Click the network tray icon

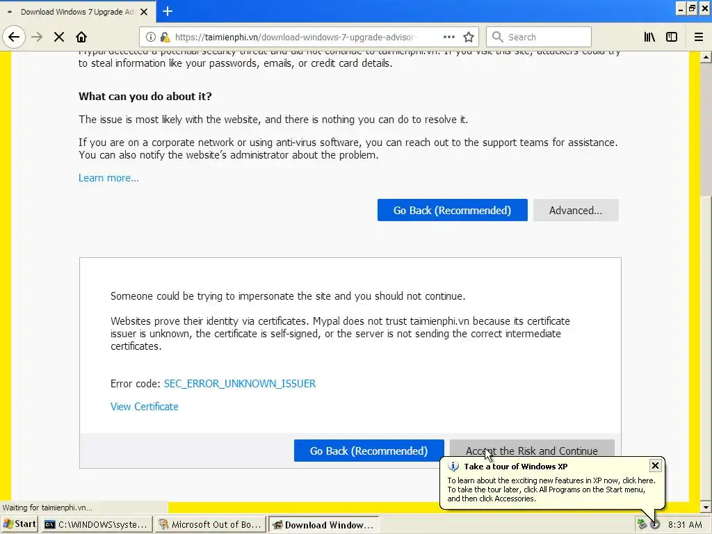(642, 524)
